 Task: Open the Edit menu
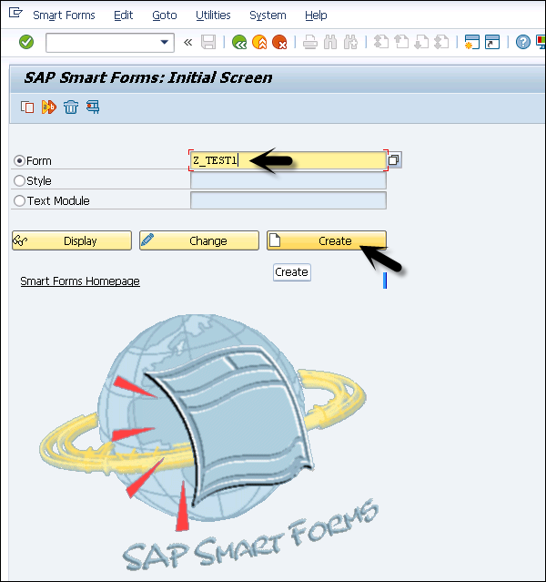point(123,15)
